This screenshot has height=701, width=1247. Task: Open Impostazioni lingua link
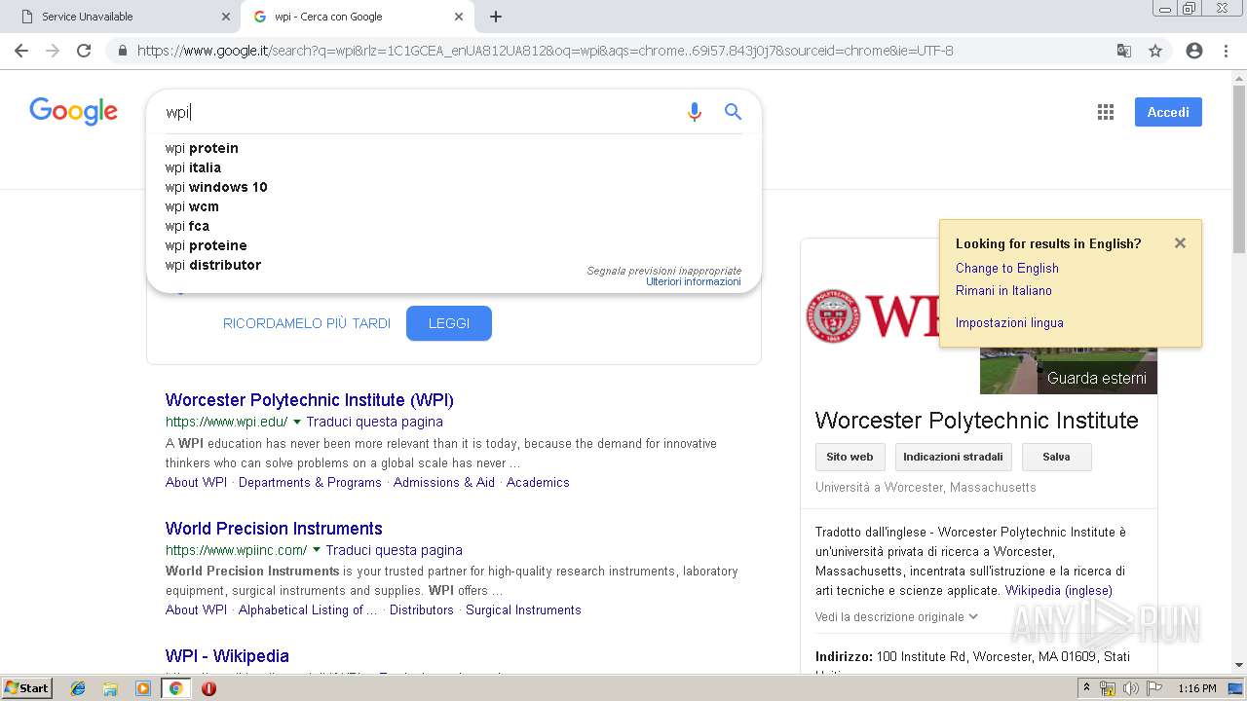tap(1009, 322)
